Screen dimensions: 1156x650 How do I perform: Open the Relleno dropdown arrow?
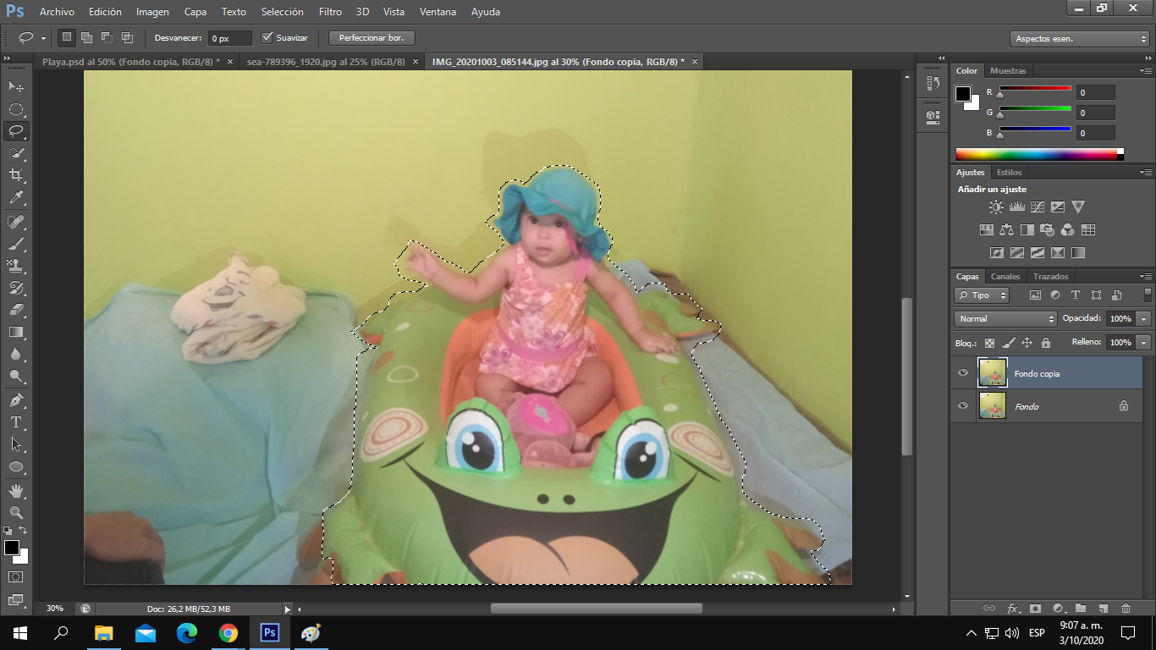pos(1144,343)
